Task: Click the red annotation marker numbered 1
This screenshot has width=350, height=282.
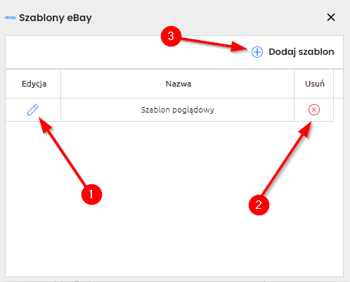Action: tap(91, 194)
